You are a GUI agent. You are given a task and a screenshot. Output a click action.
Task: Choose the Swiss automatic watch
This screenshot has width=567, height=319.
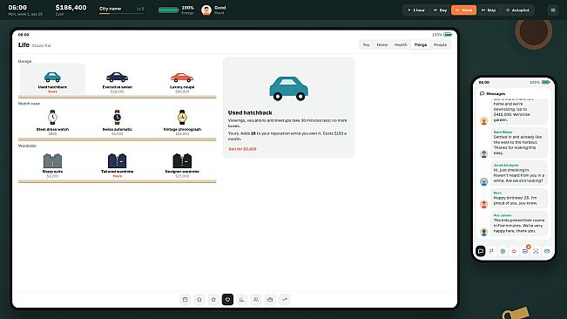118,122
